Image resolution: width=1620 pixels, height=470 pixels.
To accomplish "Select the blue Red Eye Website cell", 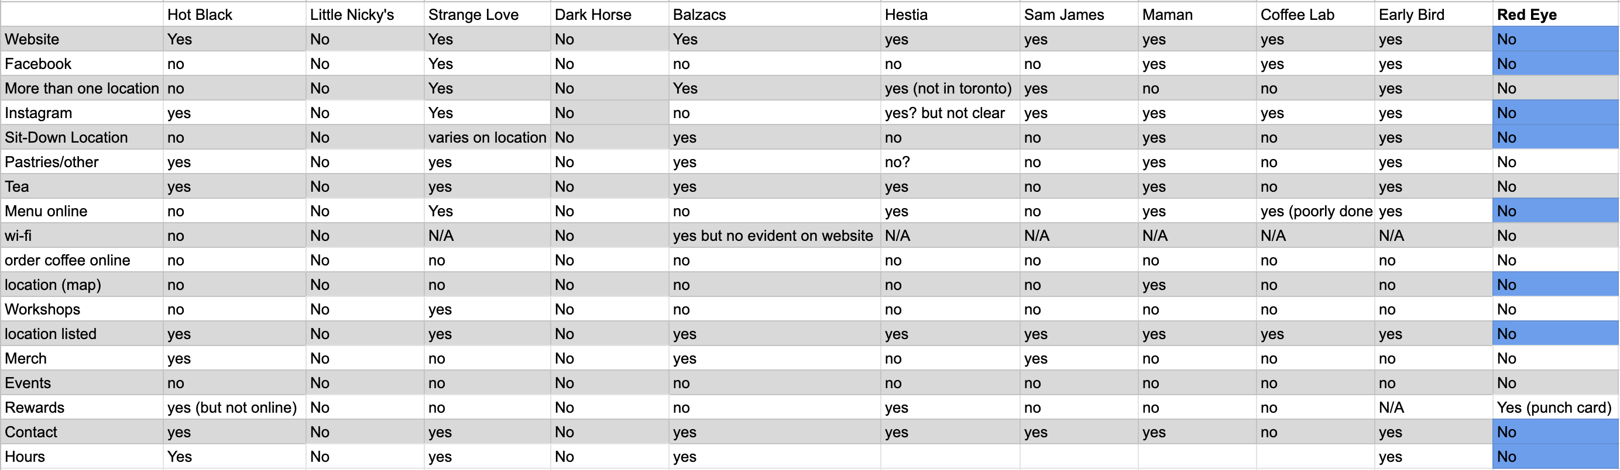I will 1555,39.
